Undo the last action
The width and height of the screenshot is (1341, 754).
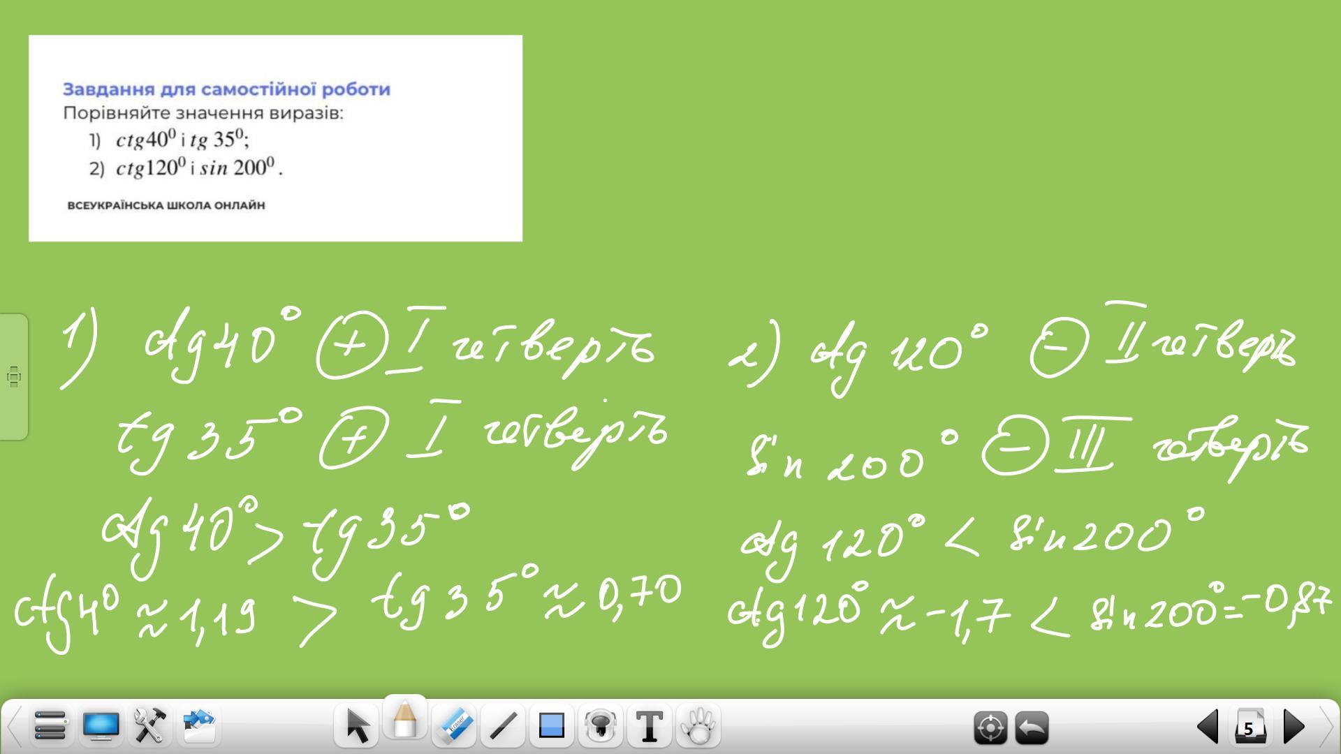[x=1032, y=728]
